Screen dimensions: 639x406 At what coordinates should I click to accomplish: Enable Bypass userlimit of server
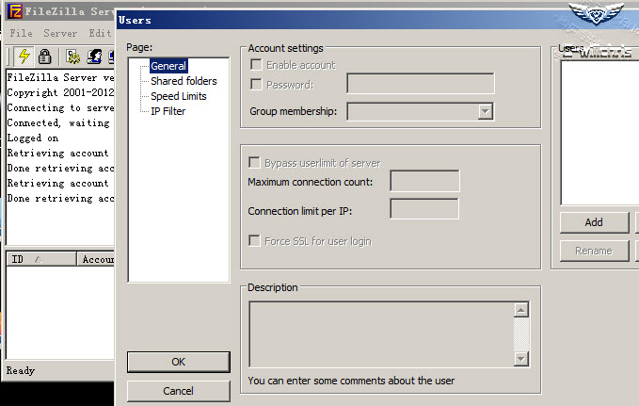(x=254, y=162)
